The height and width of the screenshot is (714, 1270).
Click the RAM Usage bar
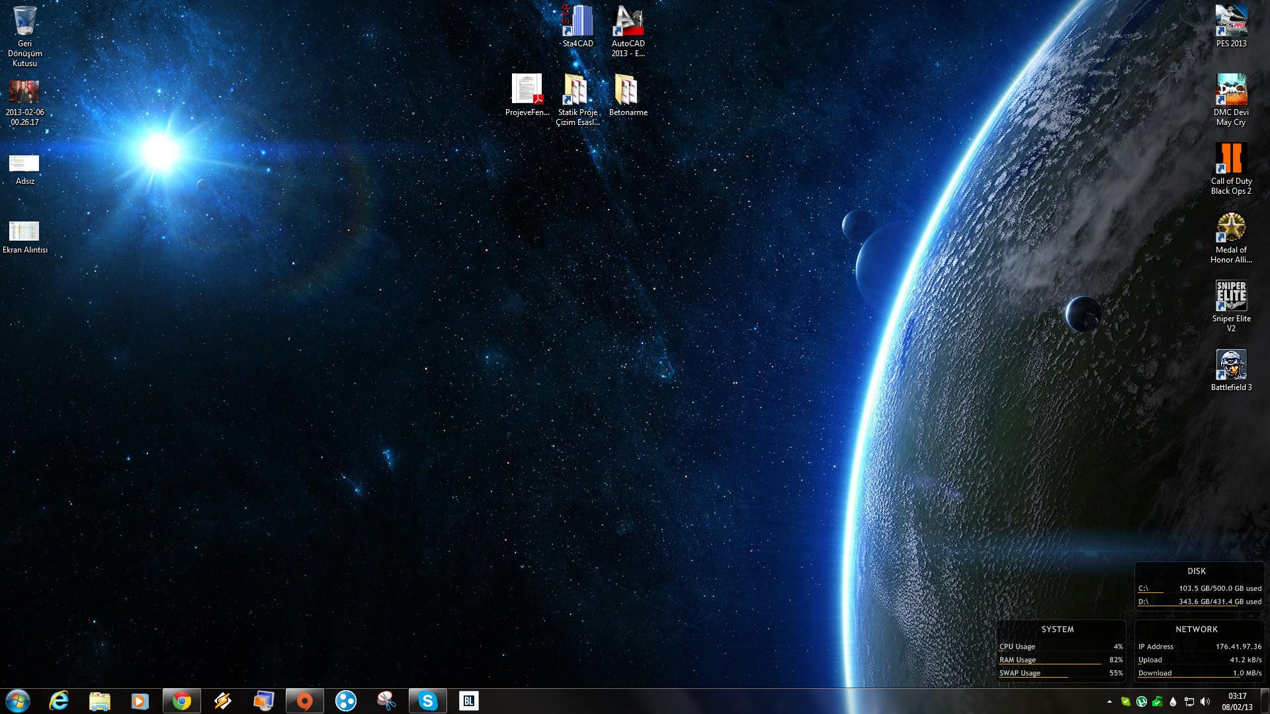[x=1061, y=660]
